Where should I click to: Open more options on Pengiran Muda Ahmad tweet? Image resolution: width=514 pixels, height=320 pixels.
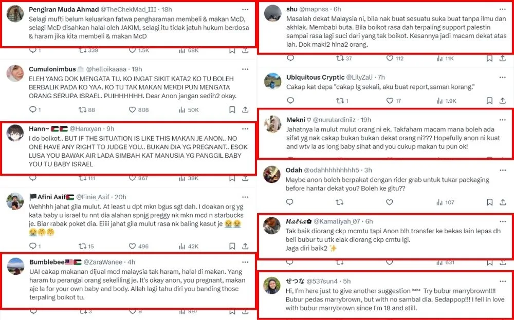(245, 9)
